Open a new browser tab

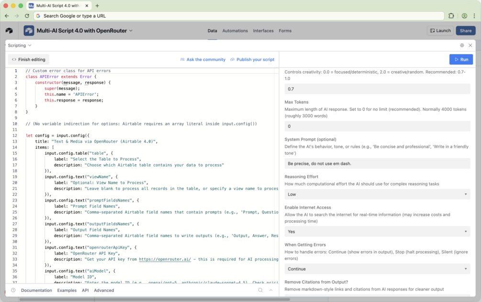(97, 6)
